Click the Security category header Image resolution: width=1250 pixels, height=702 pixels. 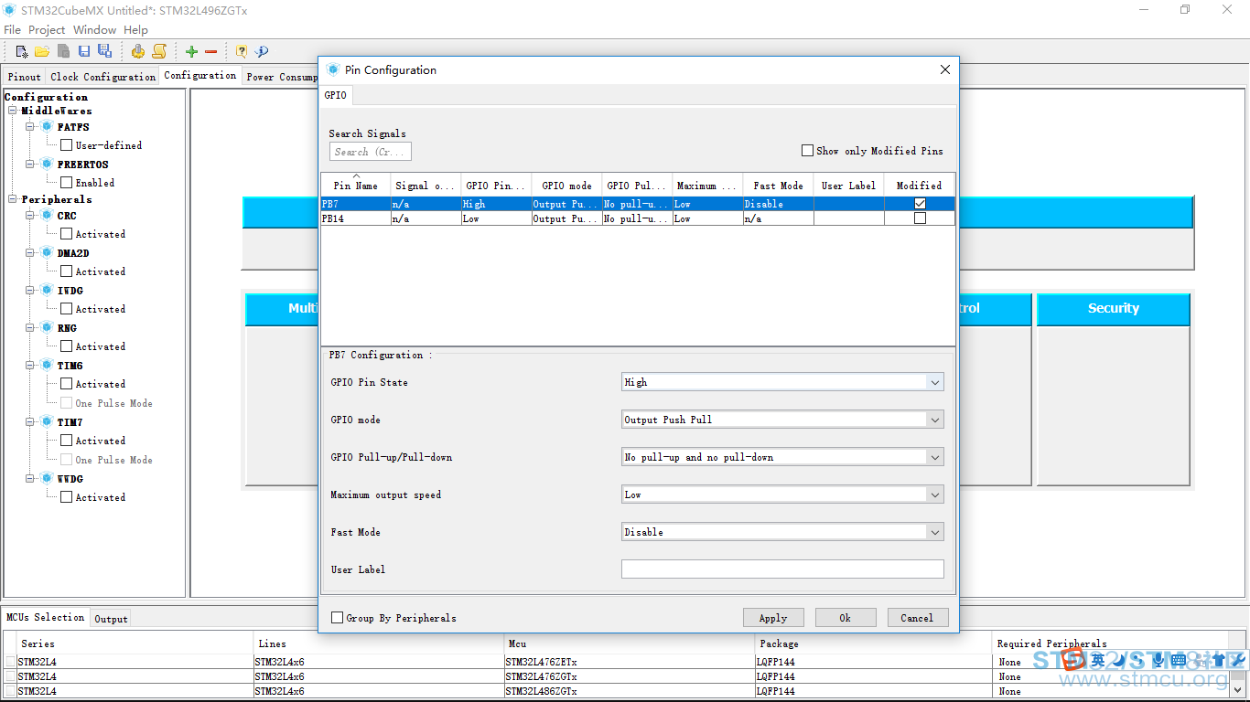pyautogui.click(x=1114, y=309)
